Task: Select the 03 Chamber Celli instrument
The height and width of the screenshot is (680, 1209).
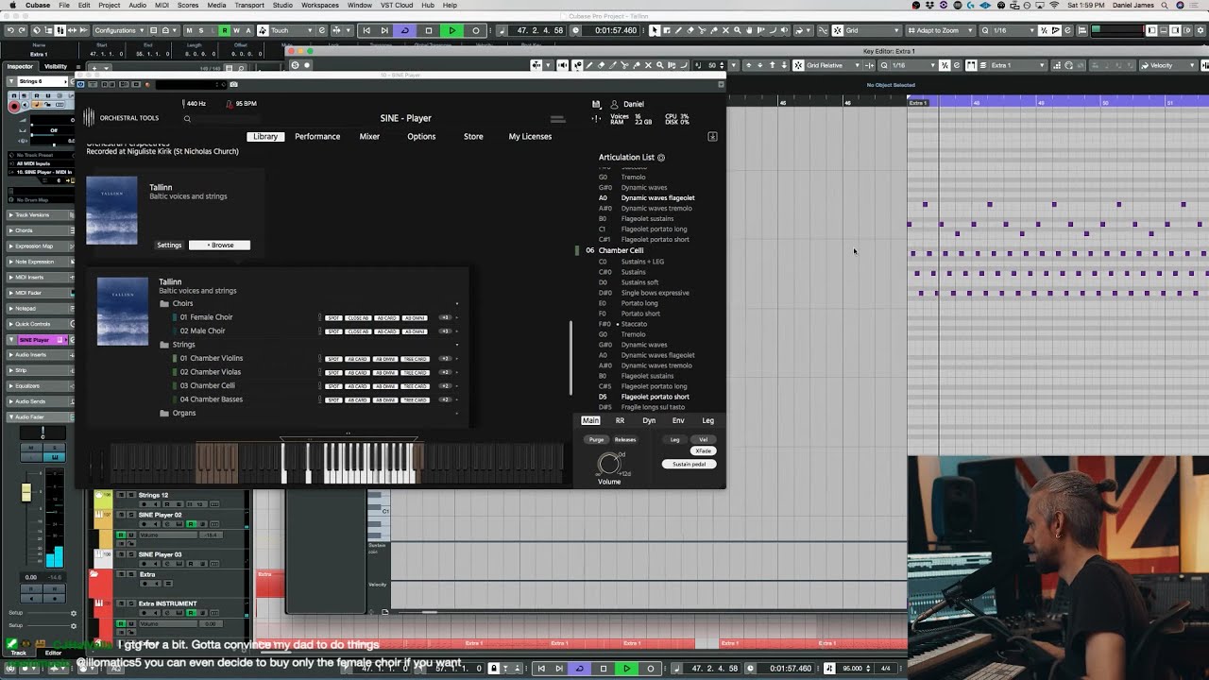Action: tap(208, 385)
